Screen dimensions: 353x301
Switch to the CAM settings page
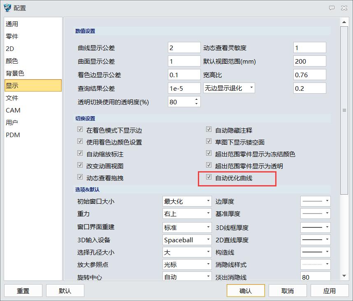[13, 110]
